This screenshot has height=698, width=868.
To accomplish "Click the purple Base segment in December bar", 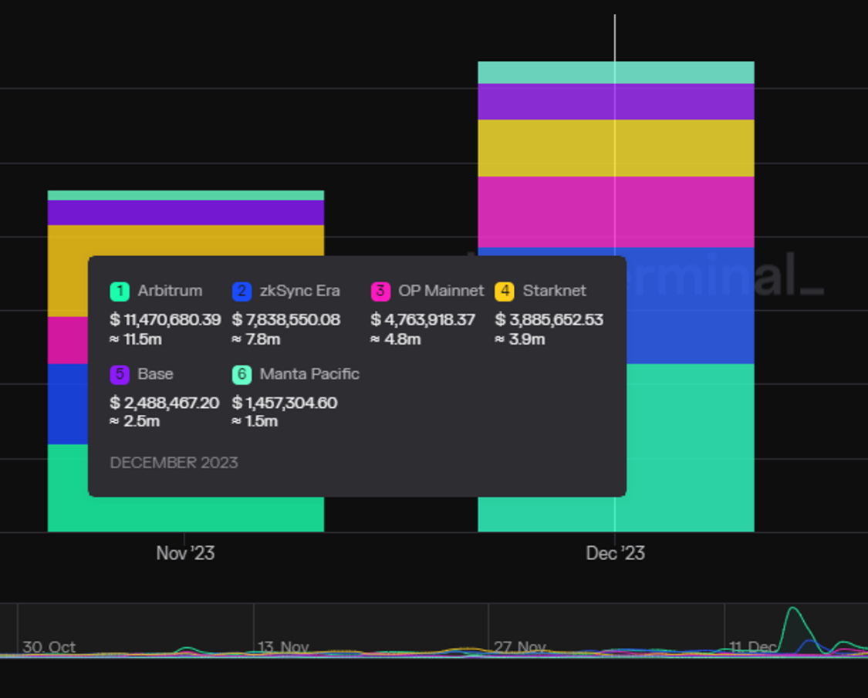I will click(616, 102).
